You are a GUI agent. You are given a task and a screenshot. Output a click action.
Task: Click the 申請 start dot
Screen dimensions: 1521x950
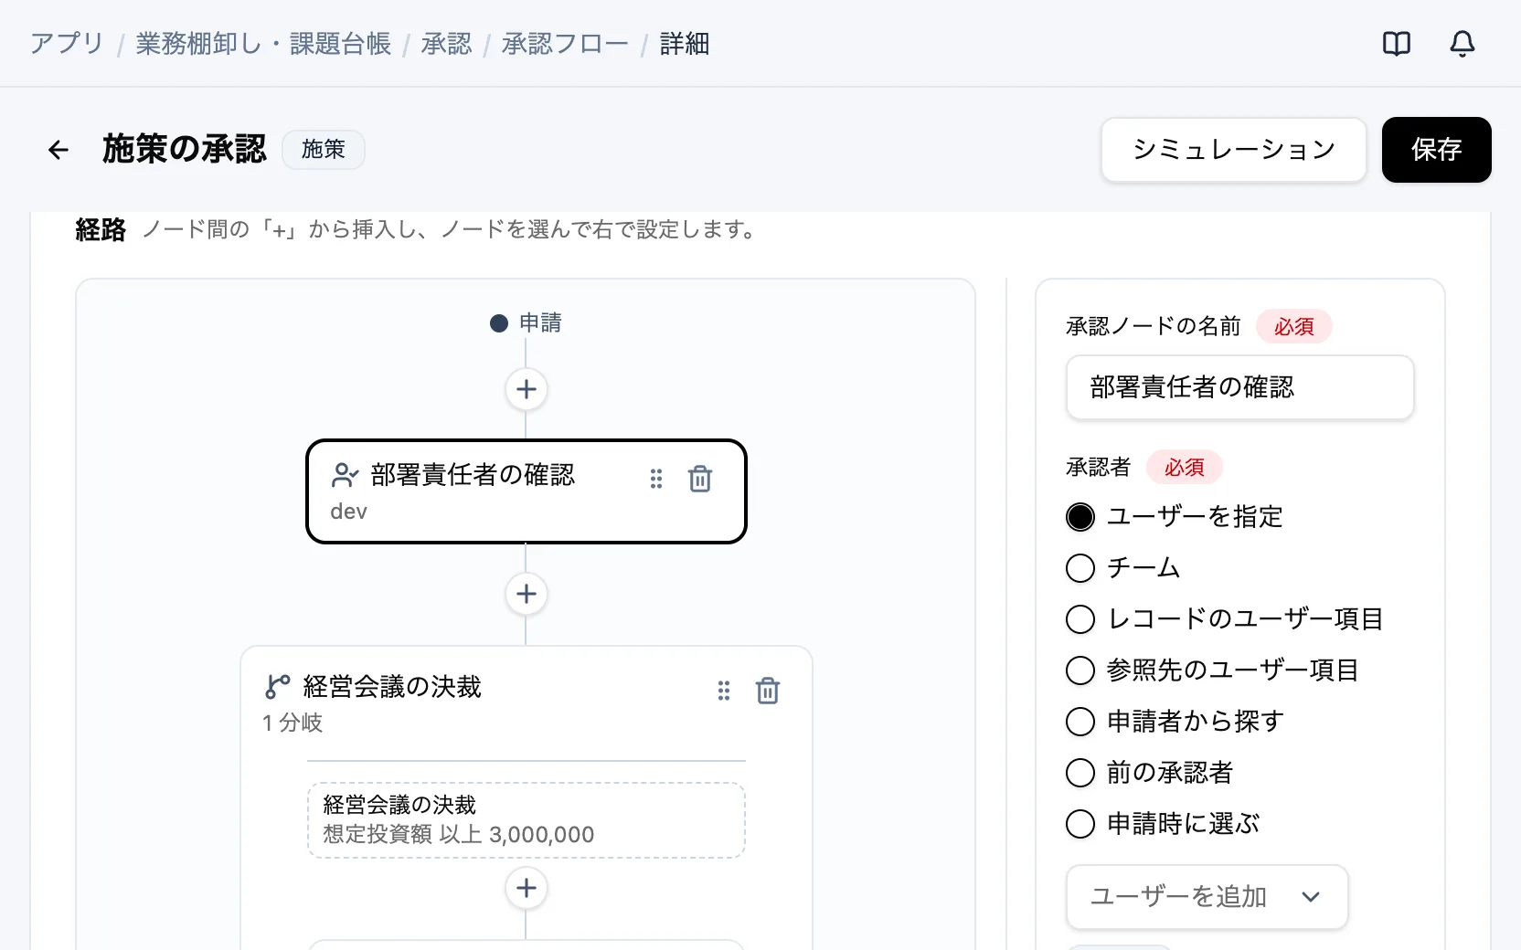(499, 323)
